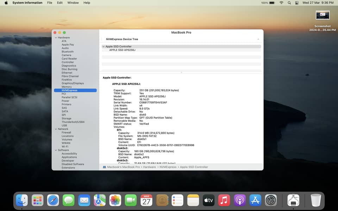Open Finder from the dock
Viewport: 338px width, 211px height.
point(22,200)
